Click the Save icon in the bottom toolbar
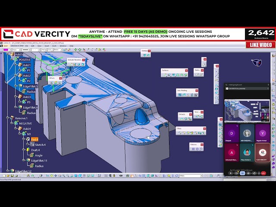 pos(12,176)
